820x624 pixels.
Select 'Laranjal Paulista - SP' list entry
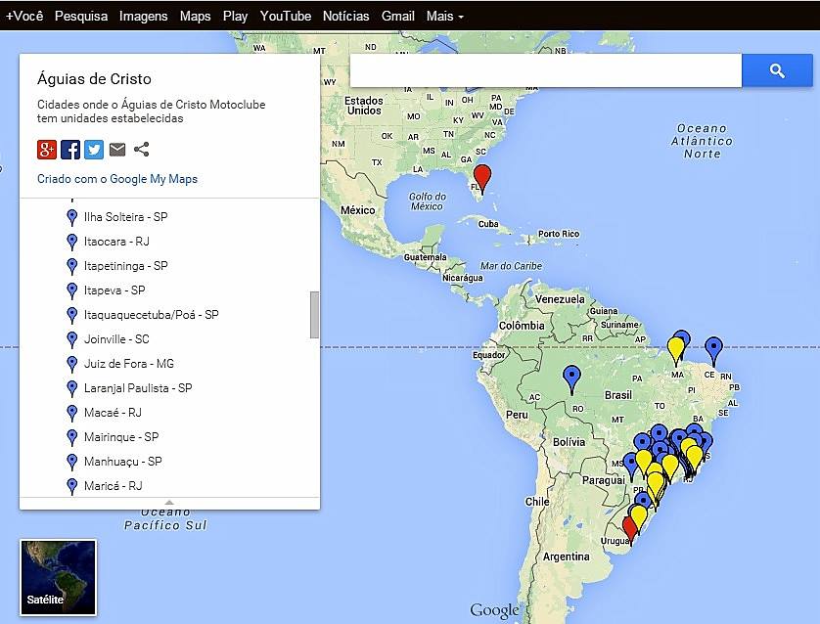pos(138,388)
